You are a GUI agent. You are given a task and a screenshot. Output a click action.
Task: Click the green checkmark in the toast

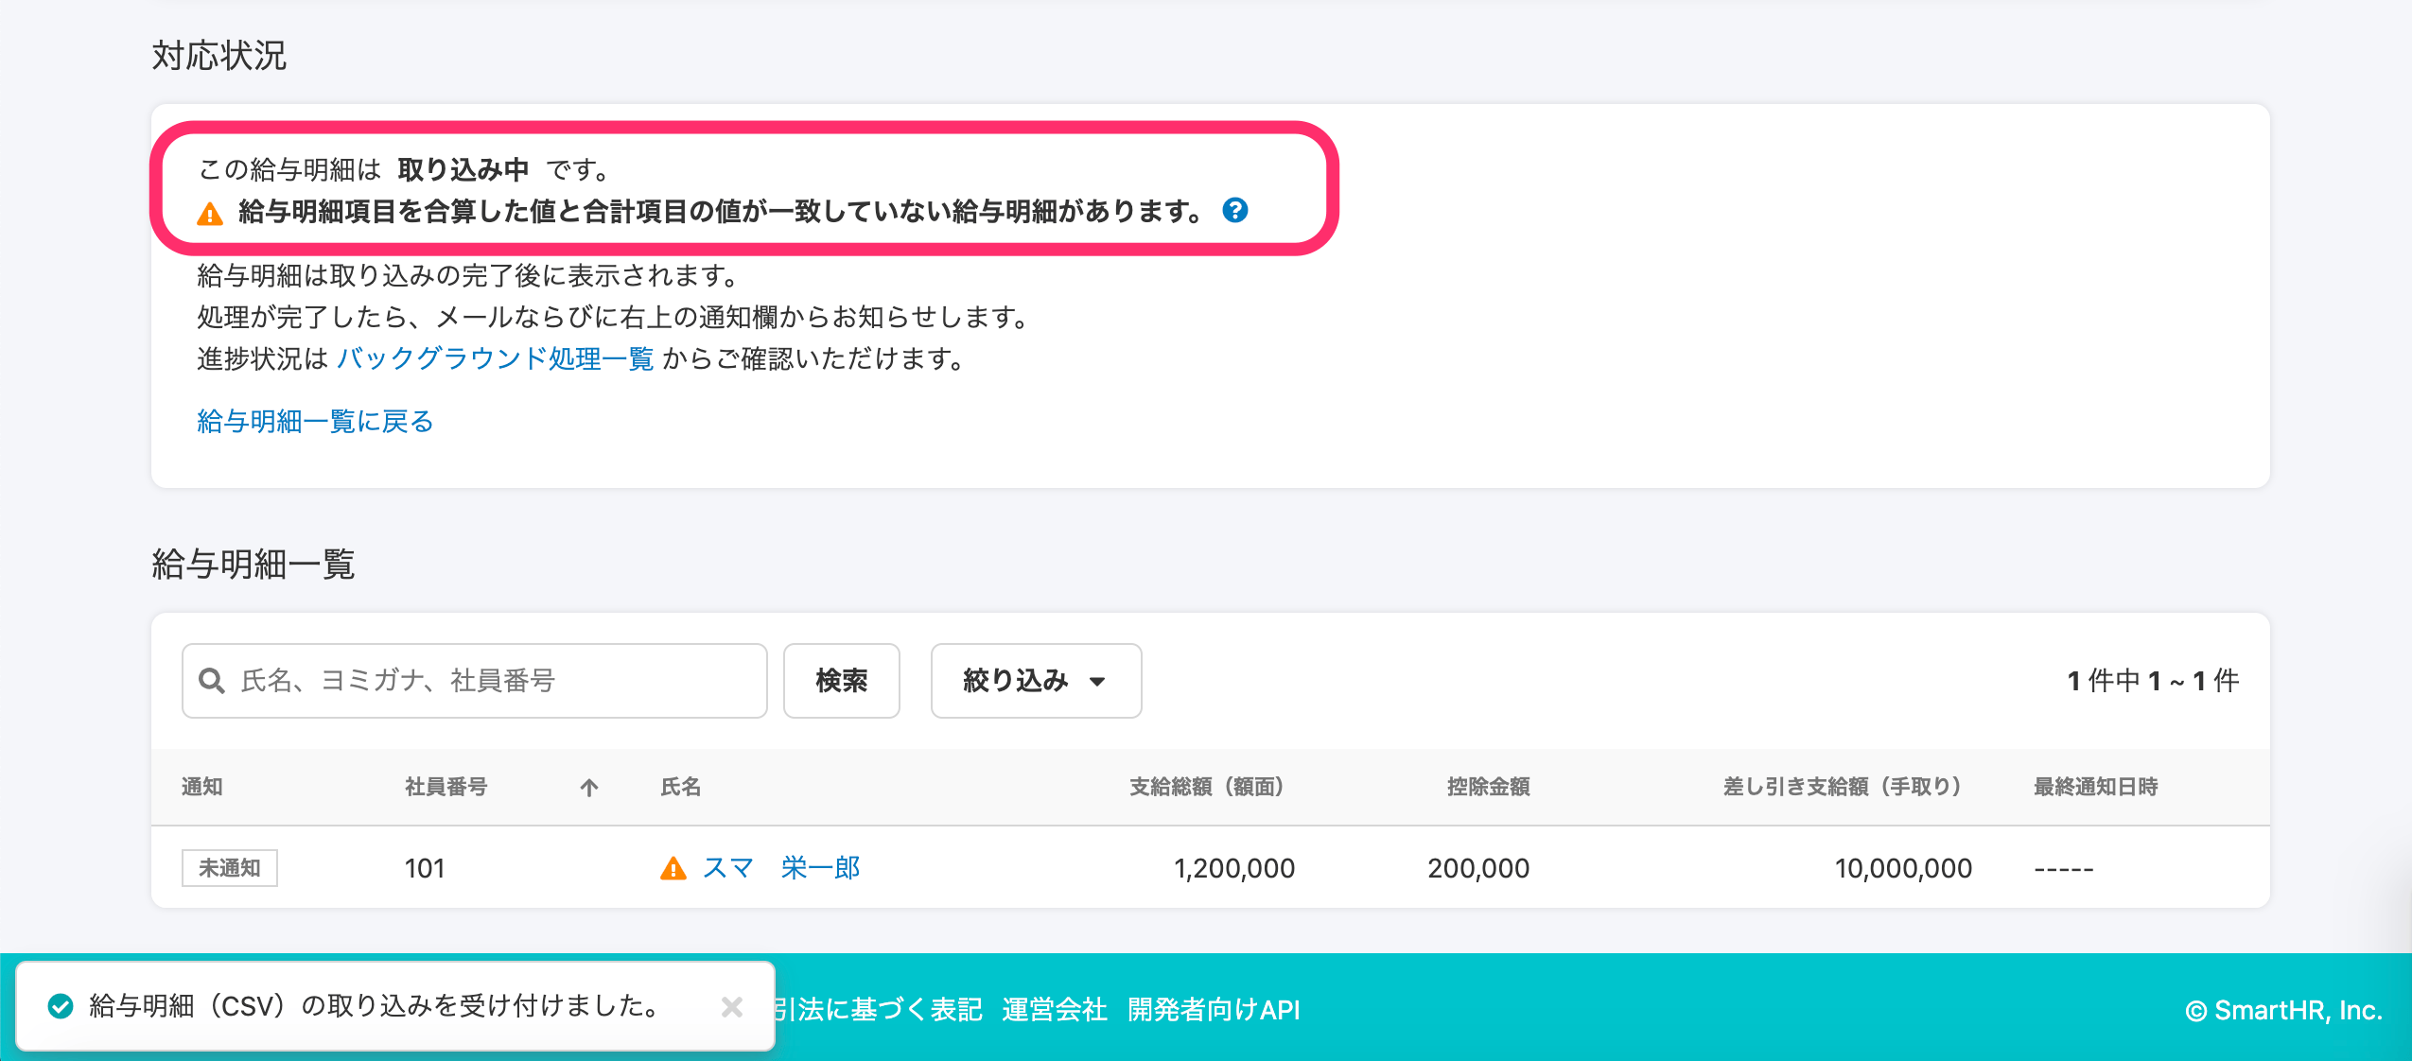61,1006
